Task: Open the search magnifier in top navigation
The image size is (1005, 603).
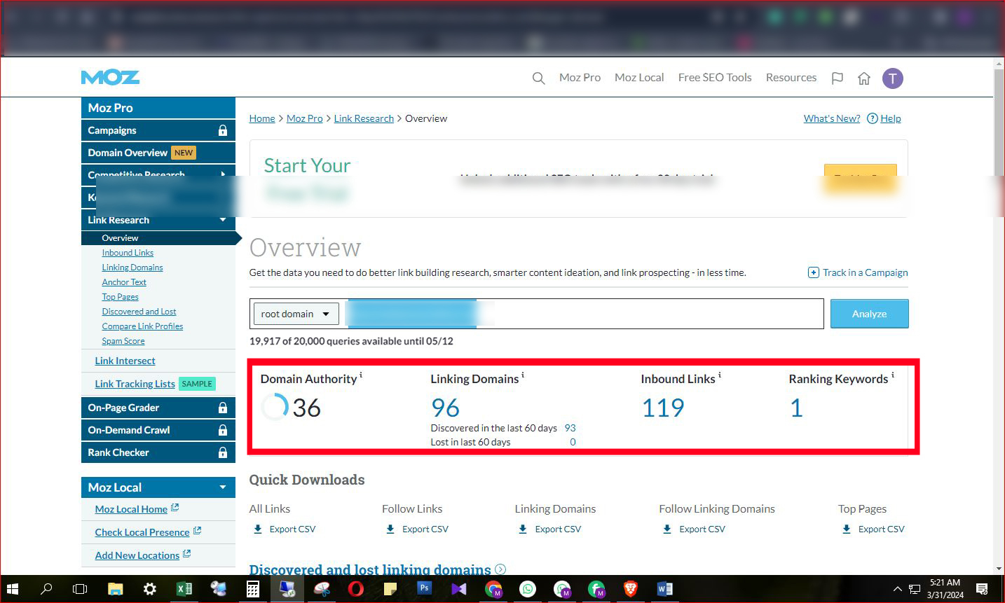Action: pos(538,78)
